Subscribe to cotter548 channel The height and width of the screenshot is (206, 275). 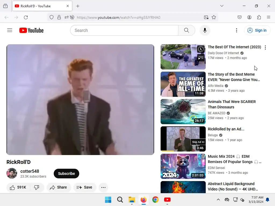[x=66, y=174]
